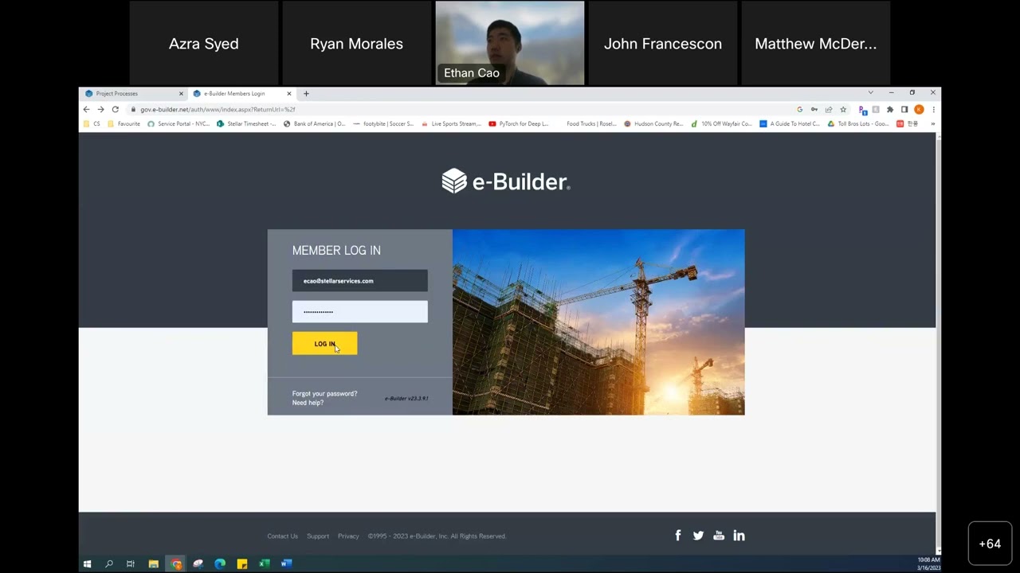Click into the password field
Screen dimensions: 1020x573
point(359,312)
